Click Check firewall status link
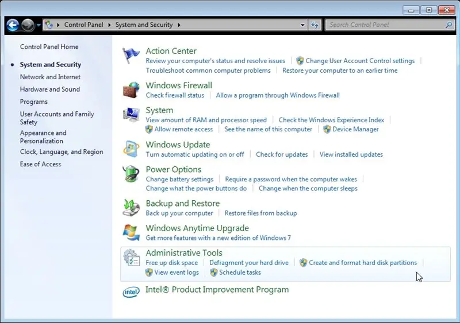 175,95
